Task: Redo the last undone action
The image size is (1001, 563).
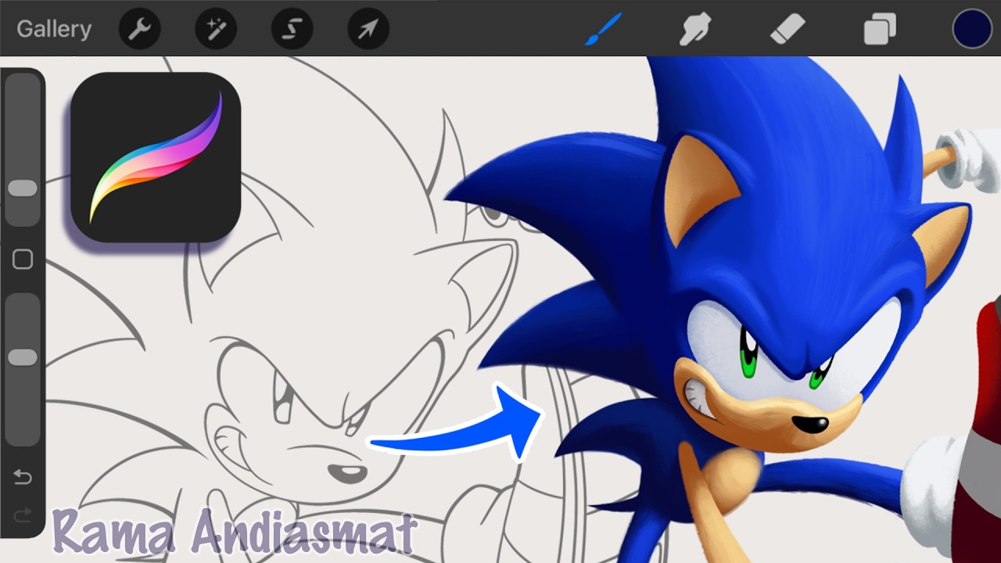Action: pyautogui.click(x=23, y=514)
